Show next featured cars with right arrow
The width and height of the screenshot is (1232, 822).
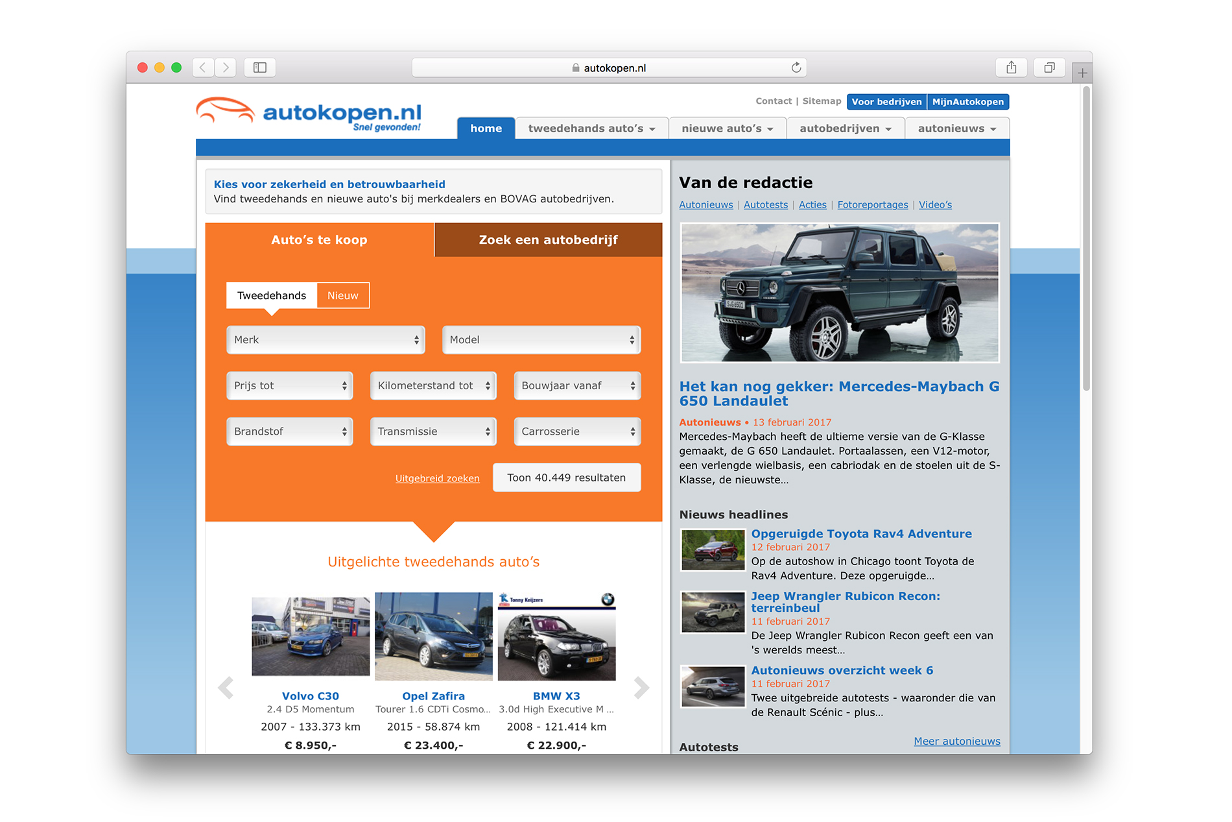(641, 687)
